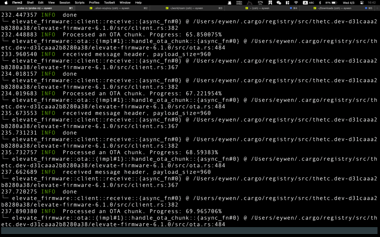Click the cat icon in menu bar
This screenshot has width=380, height=237.
coord(229,2)
